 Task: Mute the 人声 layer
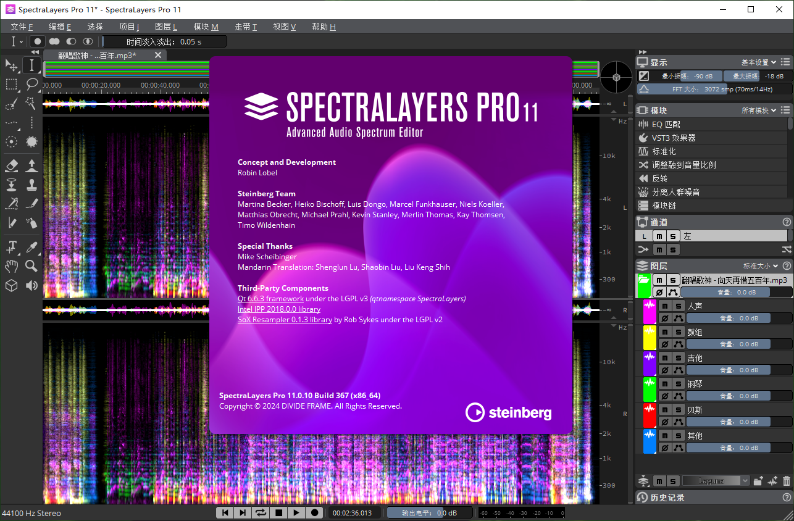point(664,306)
